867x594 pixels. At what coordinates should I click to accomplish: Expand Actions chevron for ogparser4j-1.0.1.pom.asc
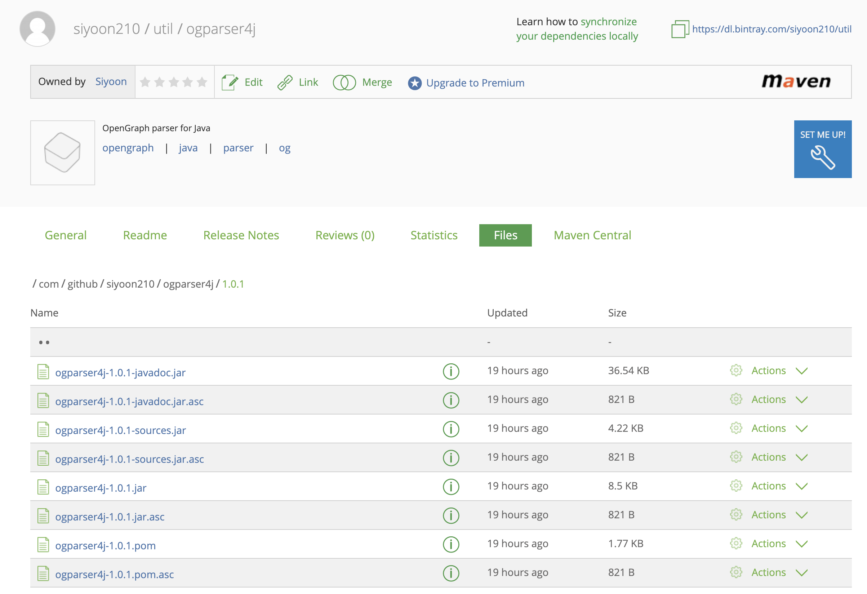coord(801,572)
